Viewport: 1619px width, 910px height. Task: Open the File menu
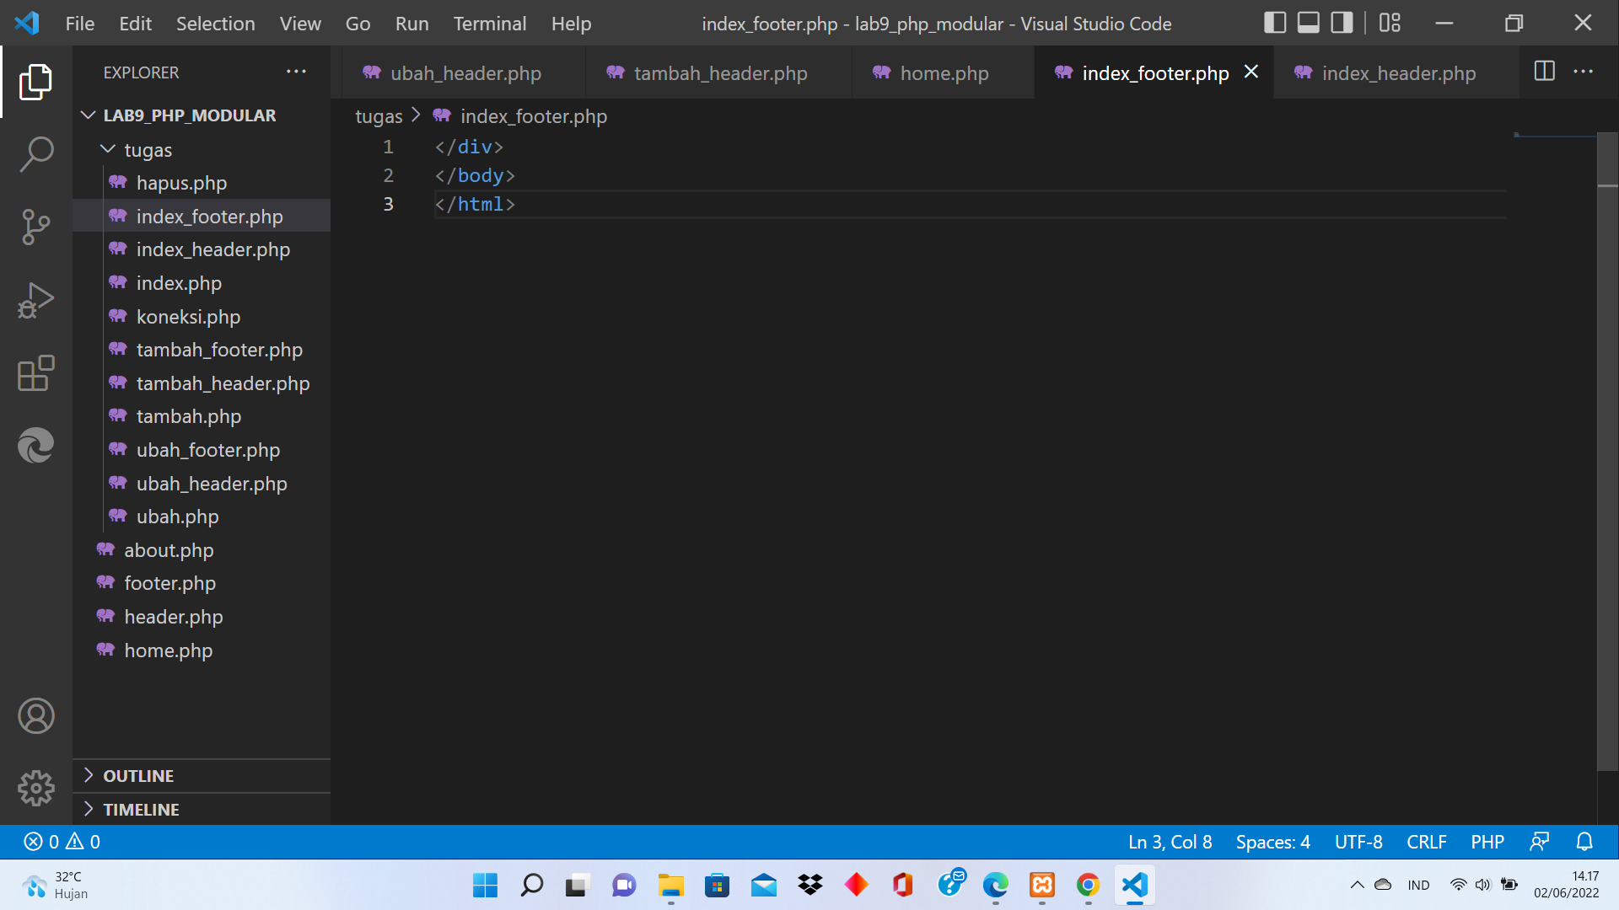[x=80, y=24]
